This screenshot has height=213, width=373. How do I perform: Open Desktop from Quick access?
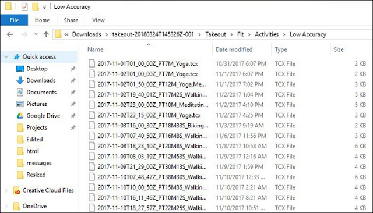click(x=37, y=69)
